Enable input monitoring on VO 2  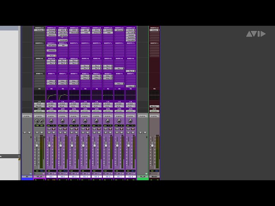60,129
